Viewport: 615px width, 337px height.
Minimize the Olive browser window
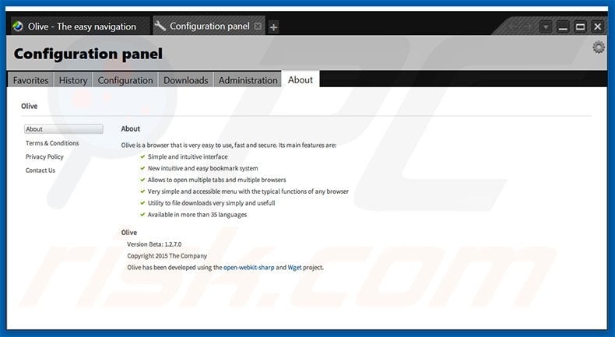563,26
